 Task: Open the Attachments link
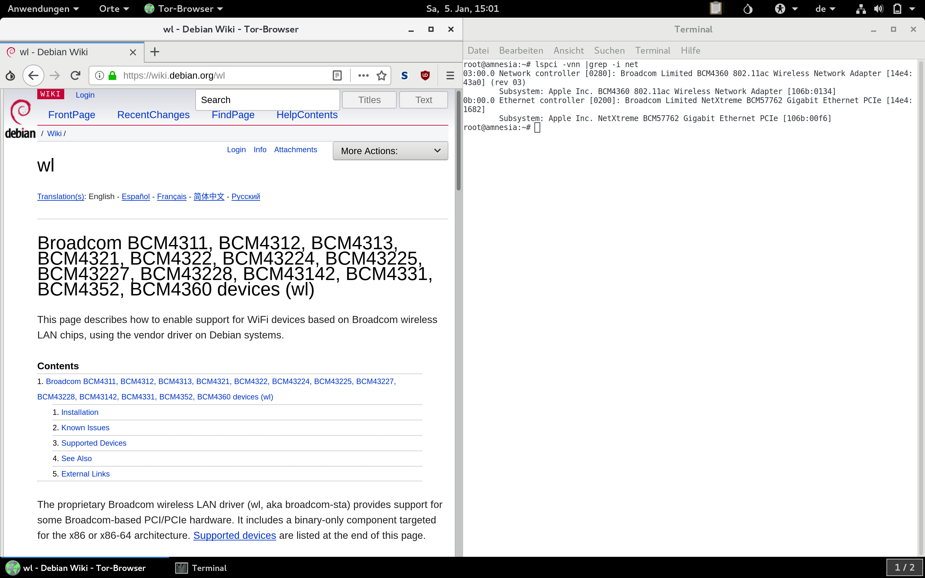[x=295, y=149]
